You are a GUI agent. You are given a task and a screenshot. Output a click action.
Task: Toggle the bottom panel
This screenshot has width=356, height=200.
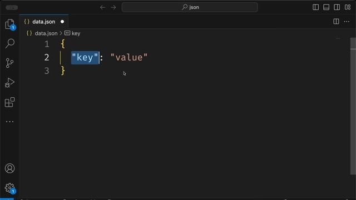point(327,7)
